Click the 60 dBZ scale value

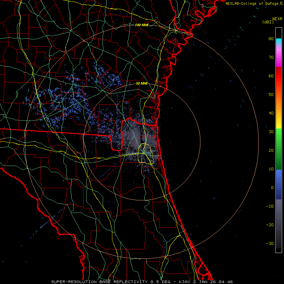(271, 76)
